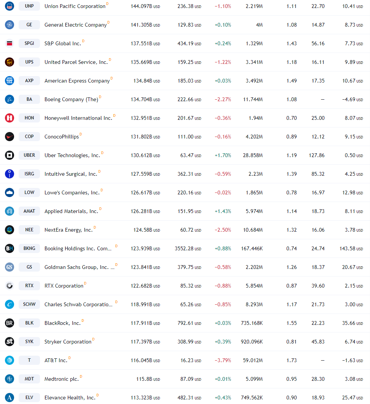Click the NextEra Energy logo icon
Screen dimensions: 370x404
point(10,230)
